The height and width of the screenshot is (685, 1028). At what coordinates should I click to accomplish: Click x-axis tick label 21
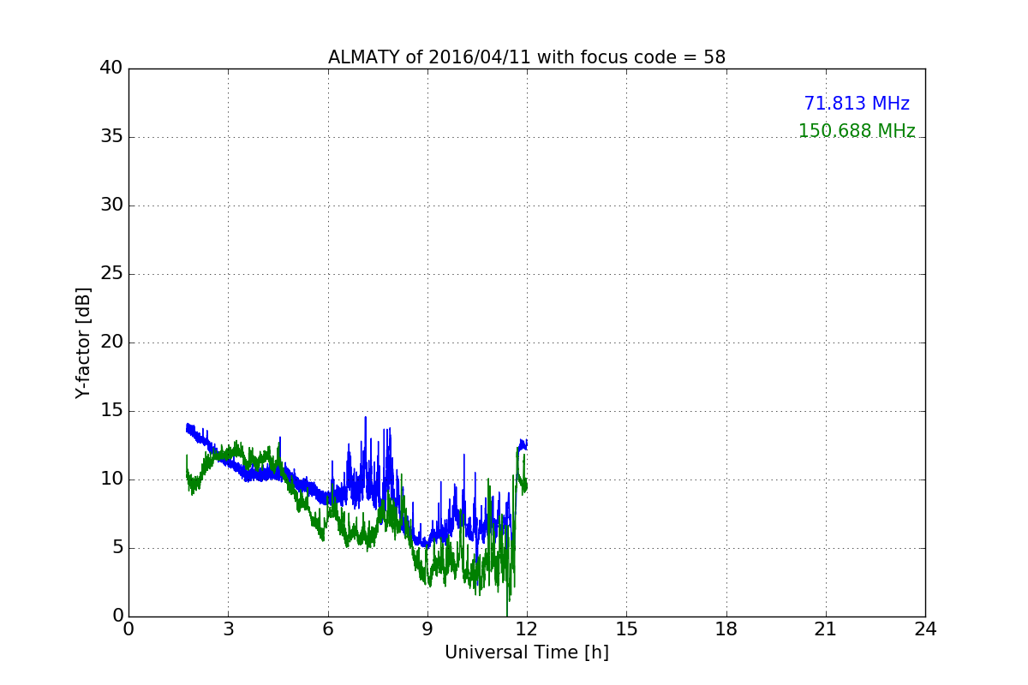[x=826, y=628]
